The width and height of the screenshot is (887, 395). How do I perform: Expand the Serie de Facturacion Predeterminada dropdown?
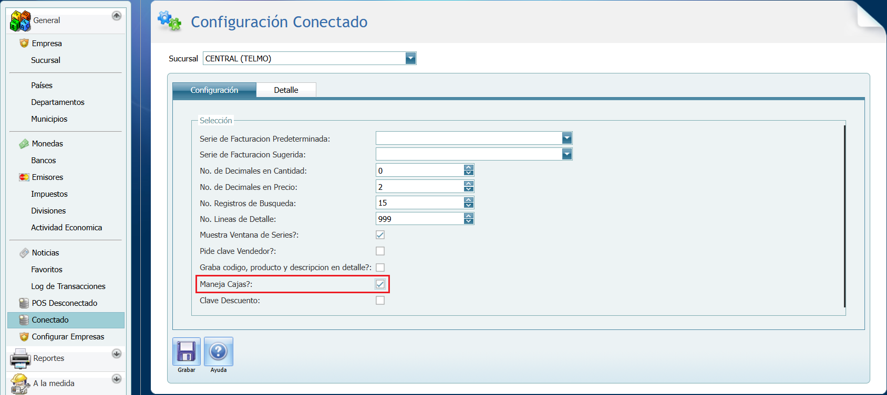click(x=566, y=138)
